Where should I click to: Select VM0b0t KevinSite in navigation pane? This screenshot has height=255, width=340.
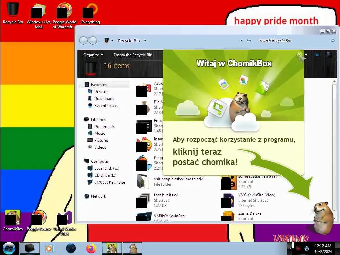109,182
